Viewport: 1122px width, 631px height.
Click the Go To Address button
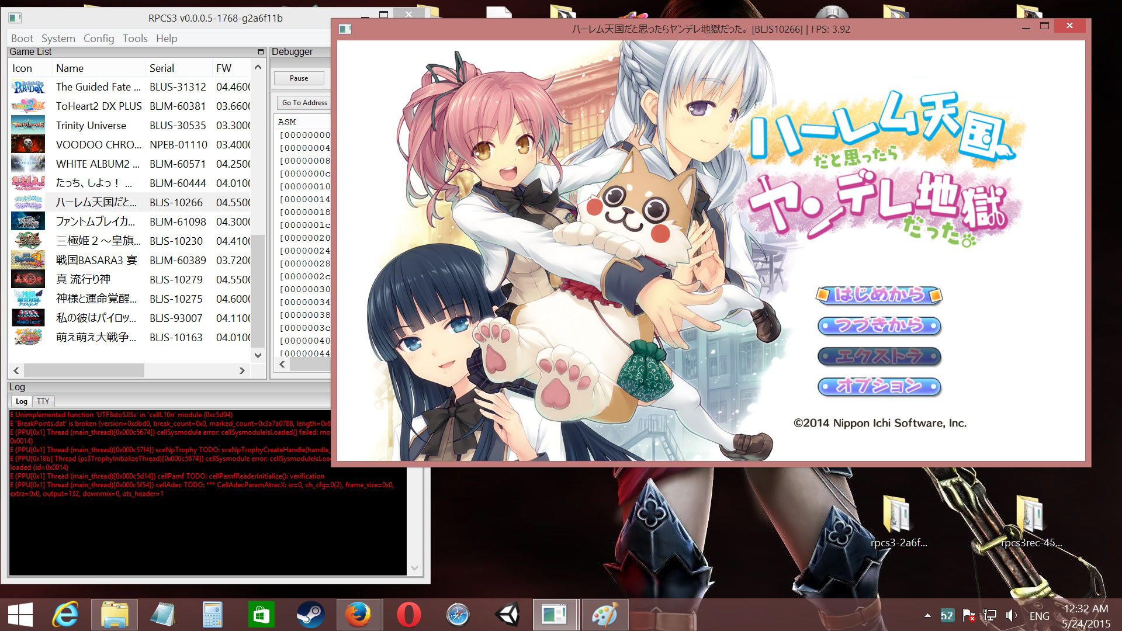tap(304, 102)
